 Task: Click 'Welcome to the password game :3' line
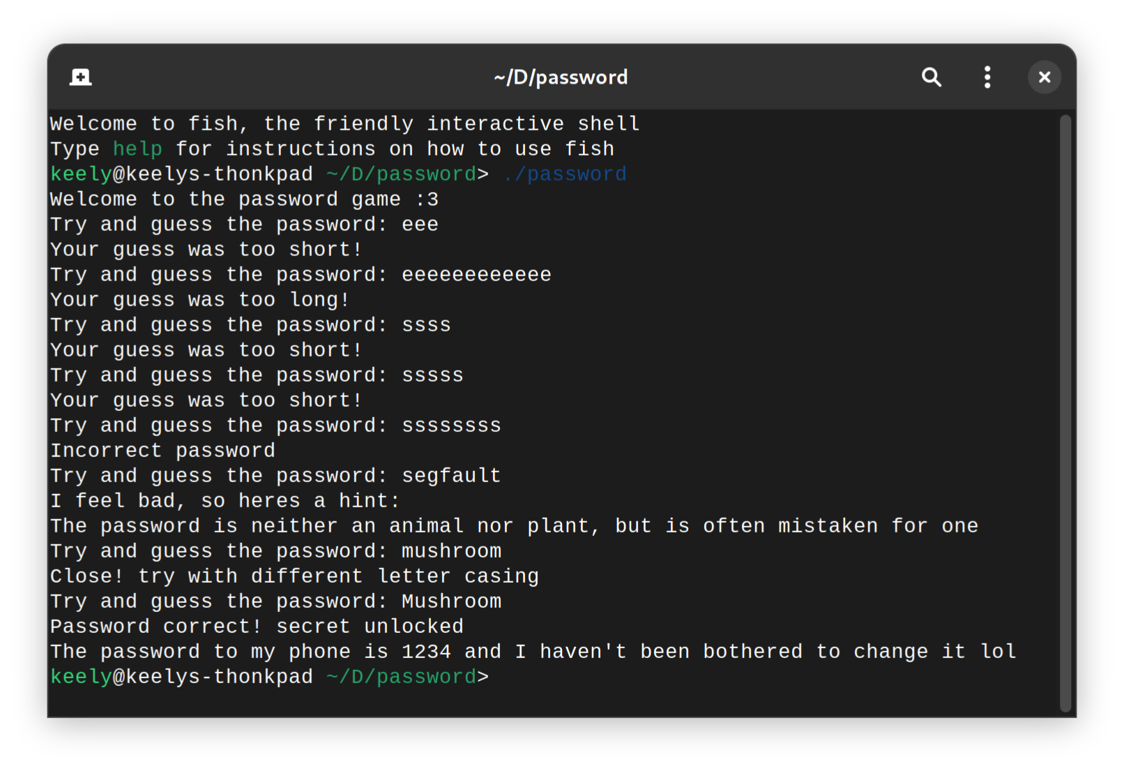coord(244,200)
